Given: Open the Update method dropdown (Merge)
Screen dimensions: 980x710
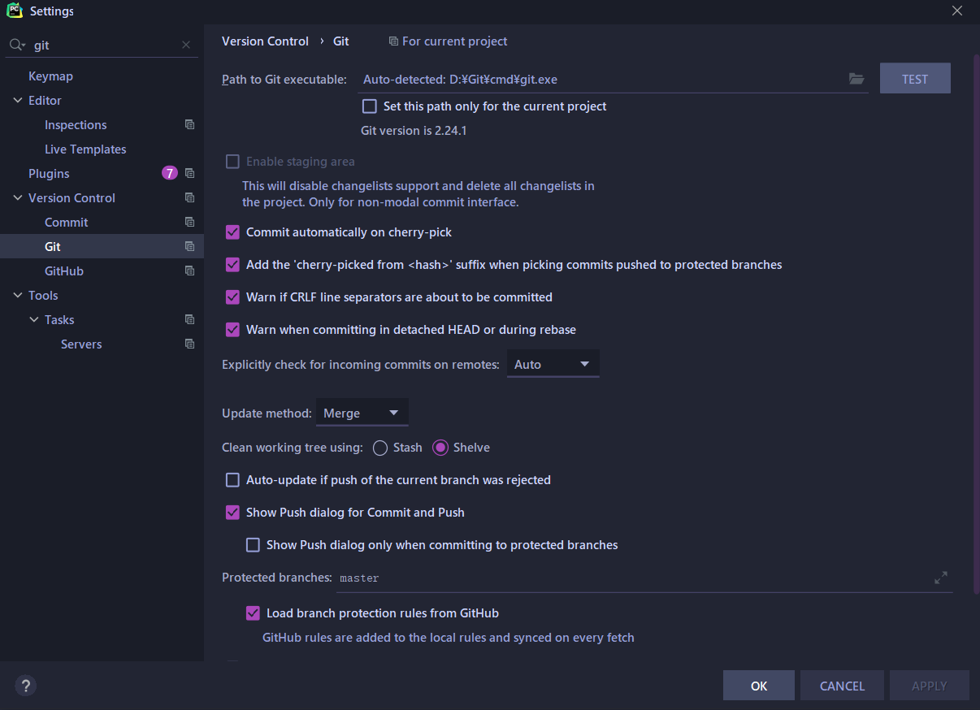Looking at the screenshot, I should 362,413.
